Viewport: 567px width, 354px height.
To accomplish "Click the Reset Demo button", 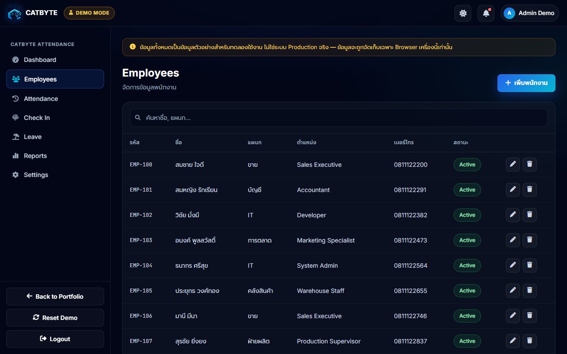I will pyautogui.click(x=55, y=318).
